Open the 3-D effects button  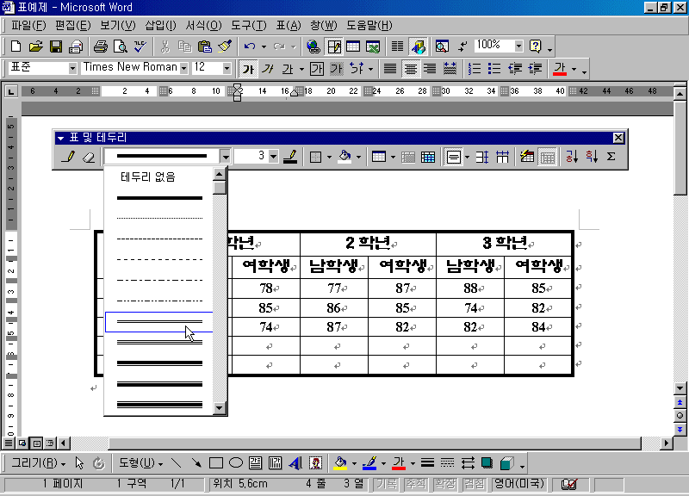point(506,463)
